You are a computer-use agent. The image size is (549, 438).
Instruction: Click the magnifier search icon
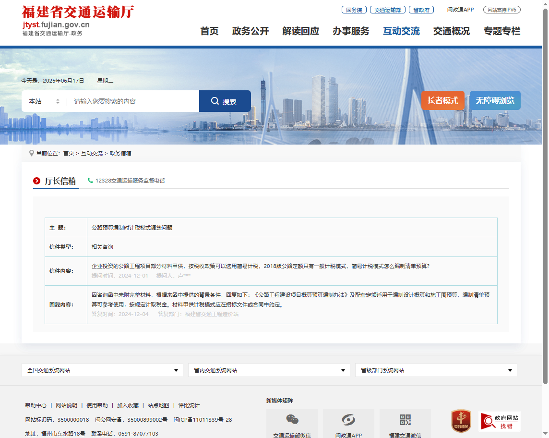point(215,101)
